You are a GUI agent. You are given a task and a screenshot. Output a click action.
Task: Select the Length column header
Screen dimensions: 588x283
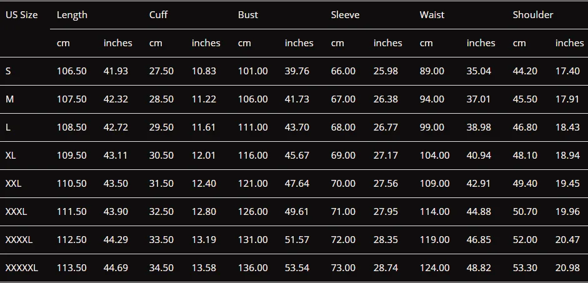[72, 15]
